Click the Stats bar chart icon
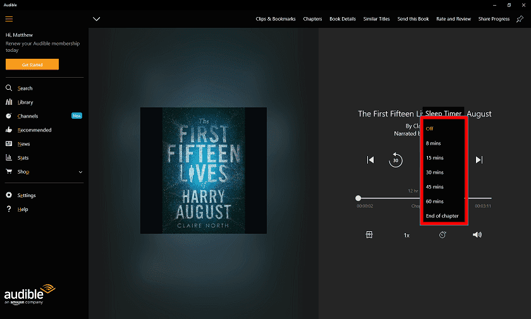The image size is (531, 319). pyautogui.click(x=9, y=157)
